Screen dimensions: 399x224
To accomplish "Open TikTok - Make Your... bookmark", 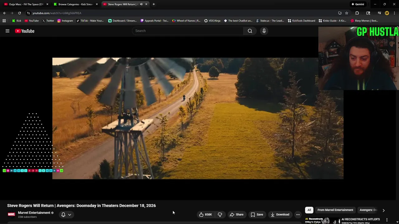I will coord(90,21).
